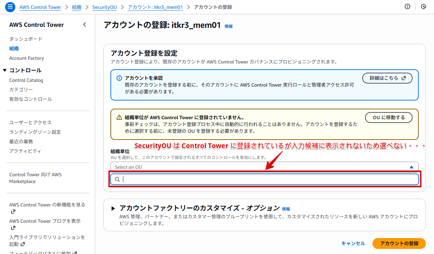The image size is (434, 254).
Task: Click the AWS Control Tower sidebar title
Action: (x=36, y=24)
